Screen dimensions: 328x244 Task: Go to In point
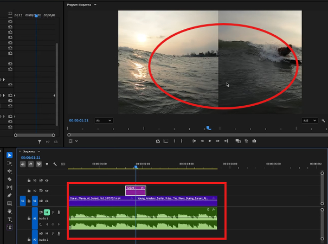coord(194,141)
